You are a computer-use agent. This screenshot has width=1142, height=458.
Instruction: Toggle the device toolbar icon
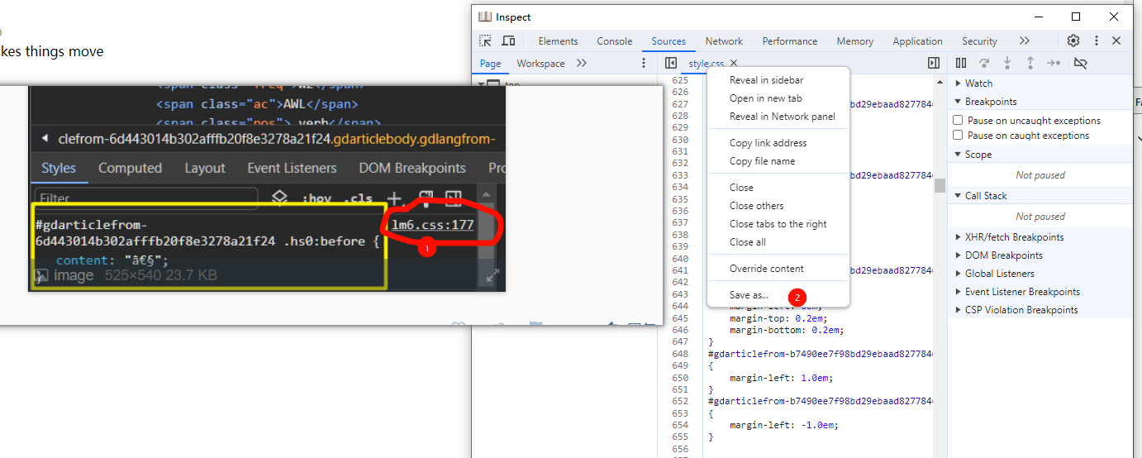click(509, 41)
